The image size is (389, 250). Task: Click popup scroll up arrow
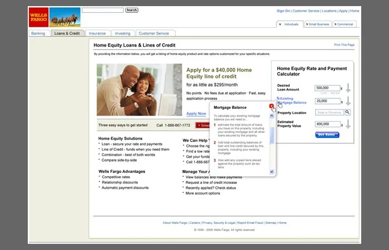click(x=272, y=116)
